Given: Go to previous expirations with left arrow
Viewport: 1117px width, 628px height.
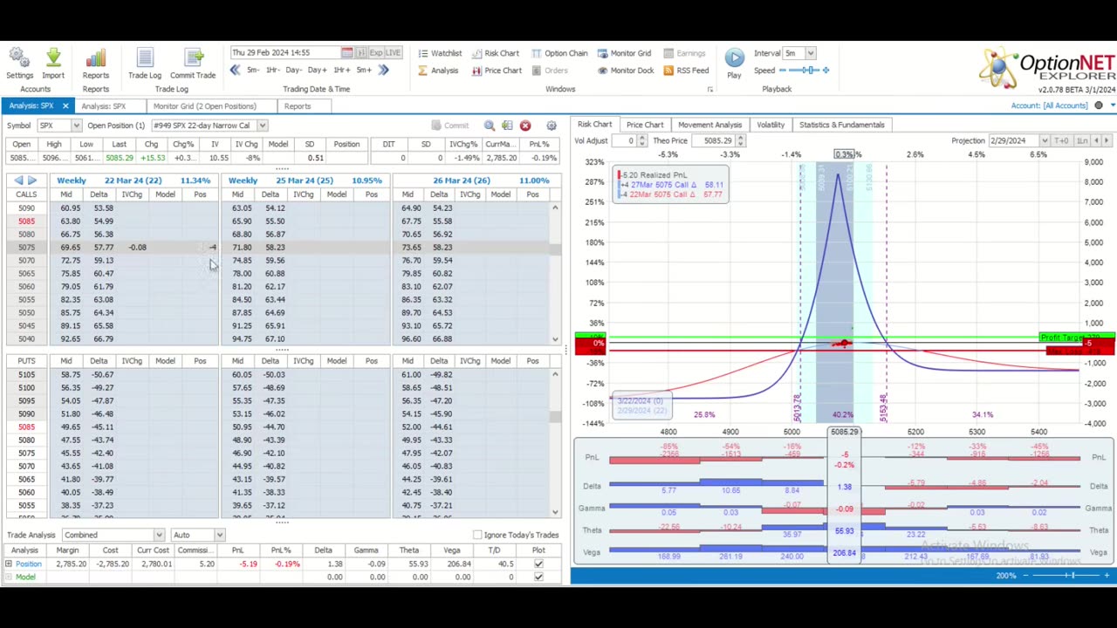Looking at the screenshot, I should click(x=18, y=181).
